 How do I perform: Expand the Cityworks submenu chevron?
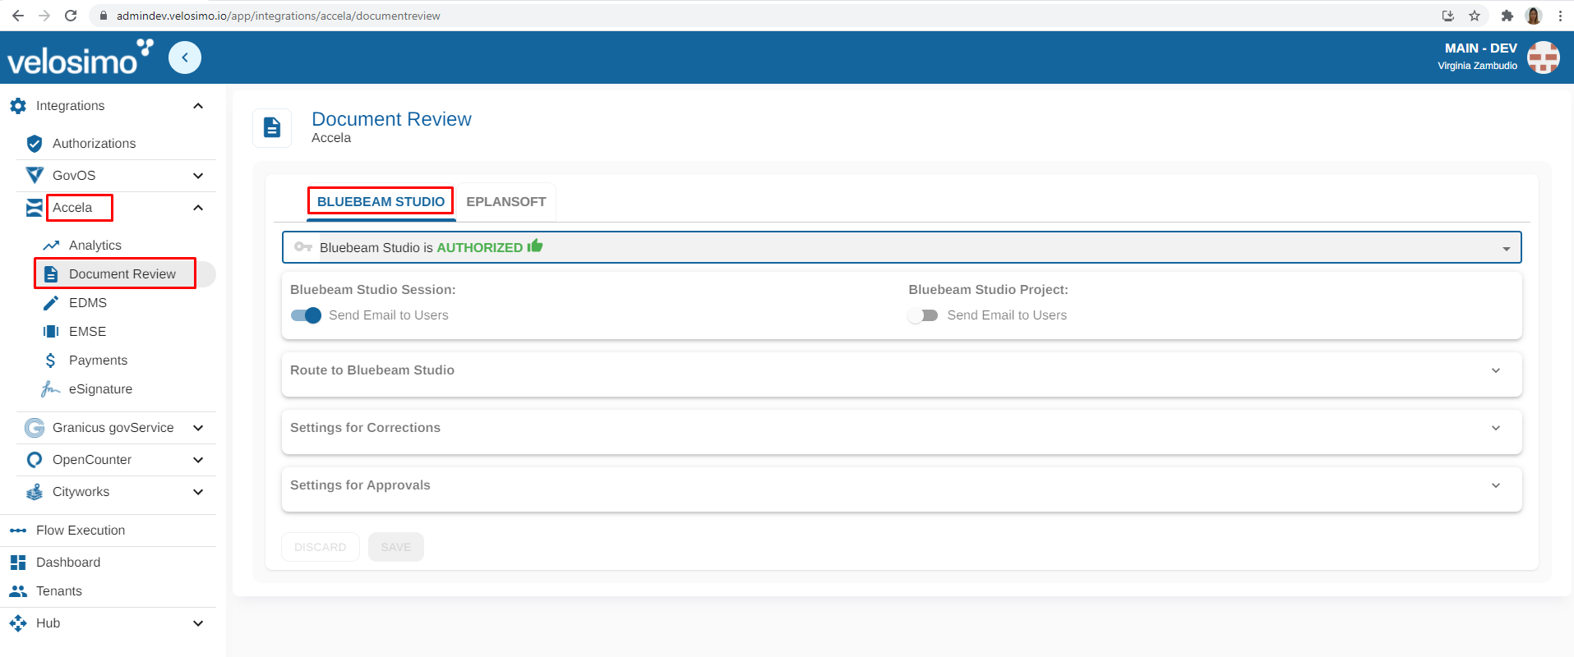point(198,492)
